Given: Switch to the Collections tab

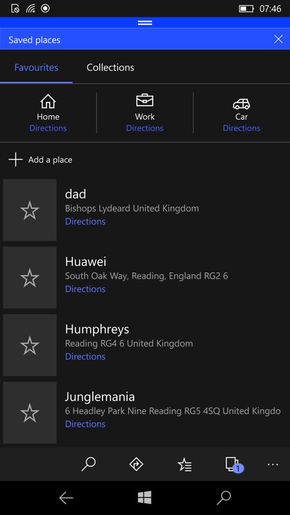Looking at the screenshot, I should pyautogui.click(x=110, y=68).
